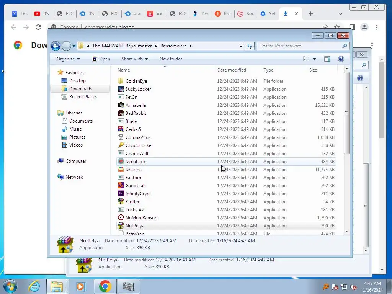392x294 pixels.
Task: Select Network in the navigation pane
Action: point(74,177)
